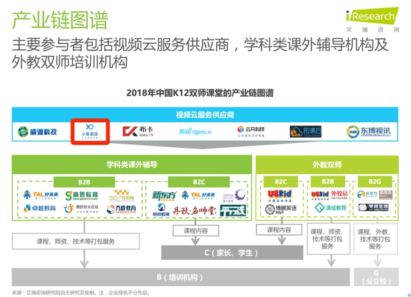Select the 声网 agora.io logo
Viewport: 411px width, 297px height.
coord(195,131)
